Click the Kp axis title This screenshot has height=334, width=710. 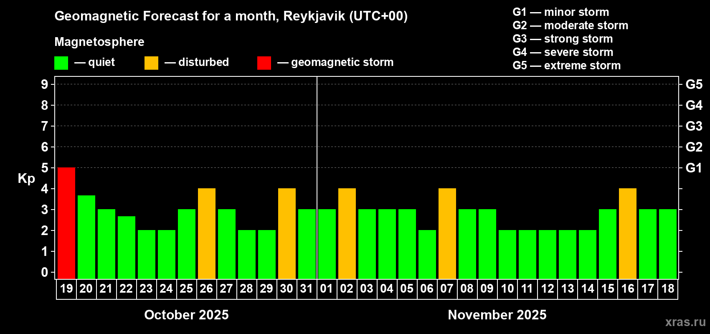[x=26, y=179]
